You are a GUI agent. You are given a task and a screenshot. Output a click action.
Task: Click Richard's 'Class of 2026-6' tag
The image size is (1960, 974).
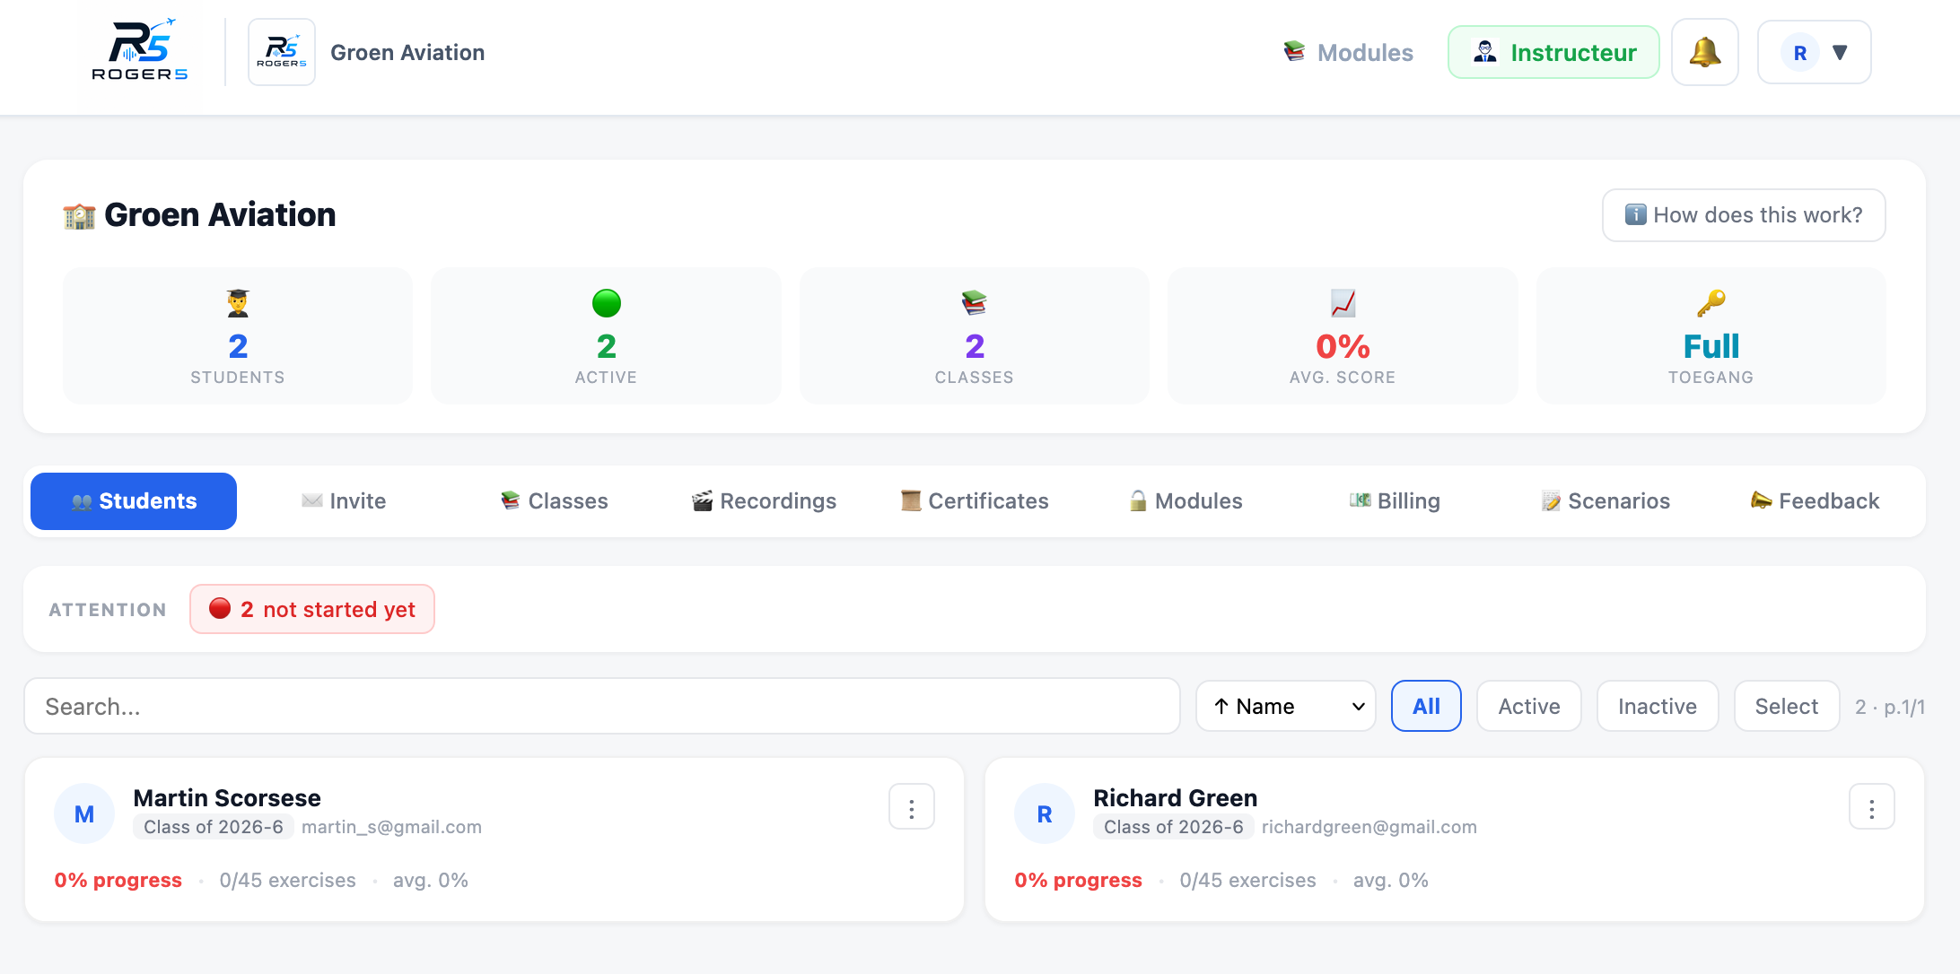1174,827
